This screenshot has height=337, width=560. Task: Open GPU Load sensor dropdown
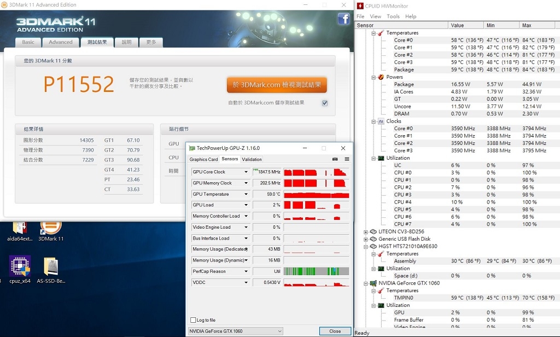coord(246,205)
